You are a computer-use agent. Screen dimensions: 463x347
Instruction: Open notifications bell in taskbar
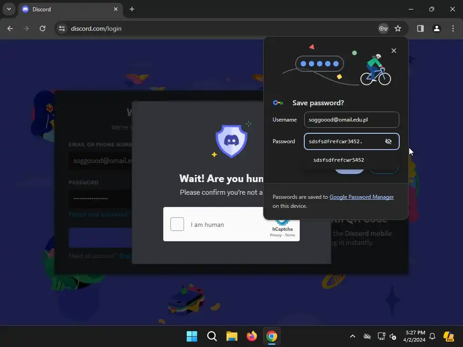[x=432, y=336]
